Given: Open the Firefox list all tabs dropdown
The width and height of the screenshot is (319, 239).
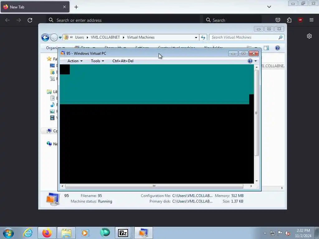Looking at the screenshot, I should point(269,7).
